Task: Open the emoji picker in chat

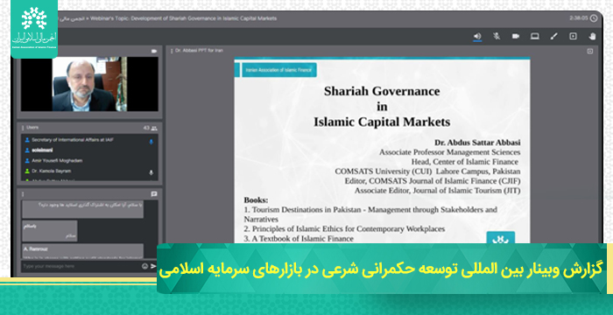Action: pyautogui.click(x=145, y=266)
